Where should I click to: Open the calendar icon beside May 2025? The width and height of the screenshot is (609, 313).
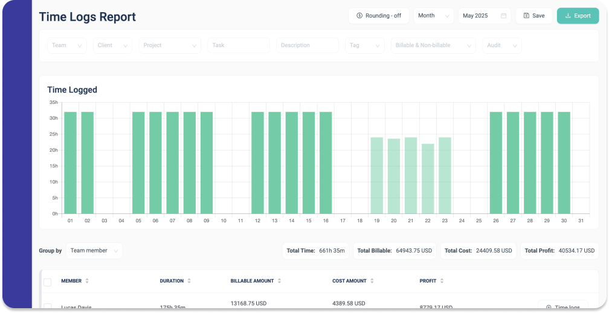coord(503,16)
